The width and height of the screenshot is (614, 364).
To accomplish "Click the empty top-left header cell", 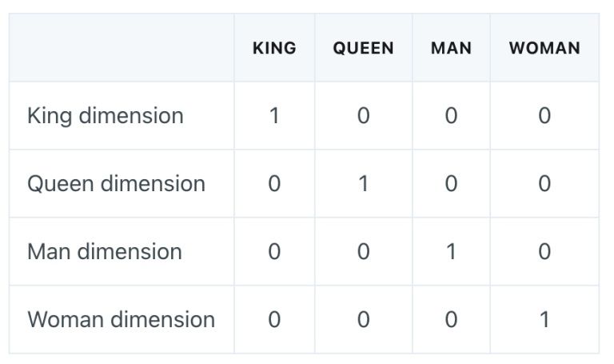I will pyautogui.click(x=122, y=48).
